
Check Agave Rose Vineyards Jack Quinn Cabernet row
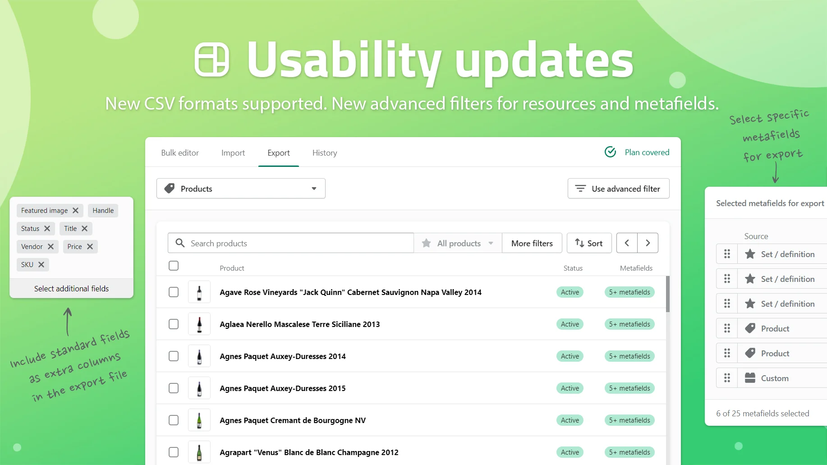click(x=174, y=292)
